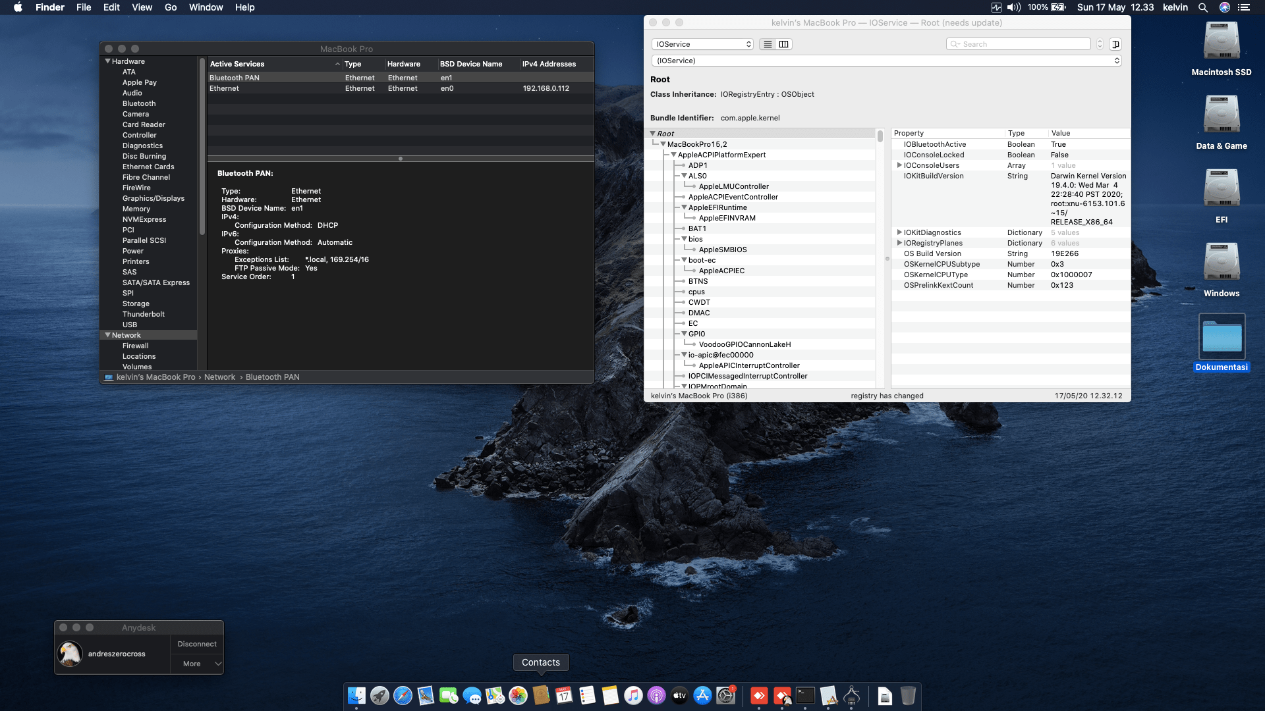Image resolution: width=1265 pixels, height=711 pixels.
Task: Open Contacts from the Dock
Action: [541, 695]
